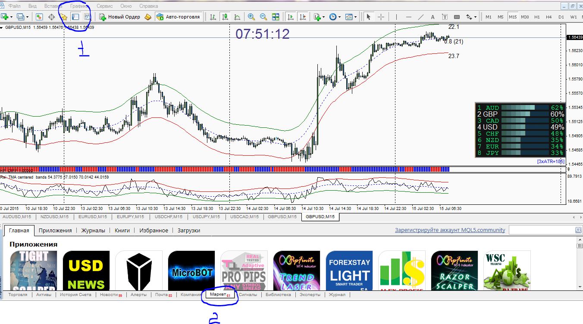Screen dimensions: 583x324
Task: Open the Загрузки market tab
Action: [x=189, y=230]
